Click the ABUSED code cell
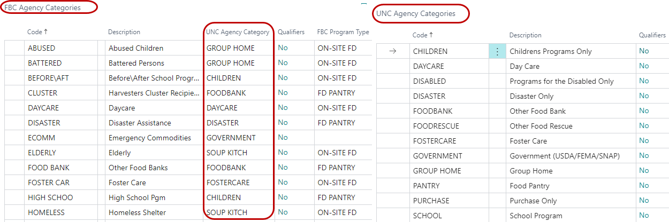 point(42,48)
